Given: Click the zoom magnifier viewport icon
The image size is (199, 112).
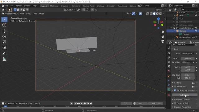Looking at the screenshot, I should 162,32.
